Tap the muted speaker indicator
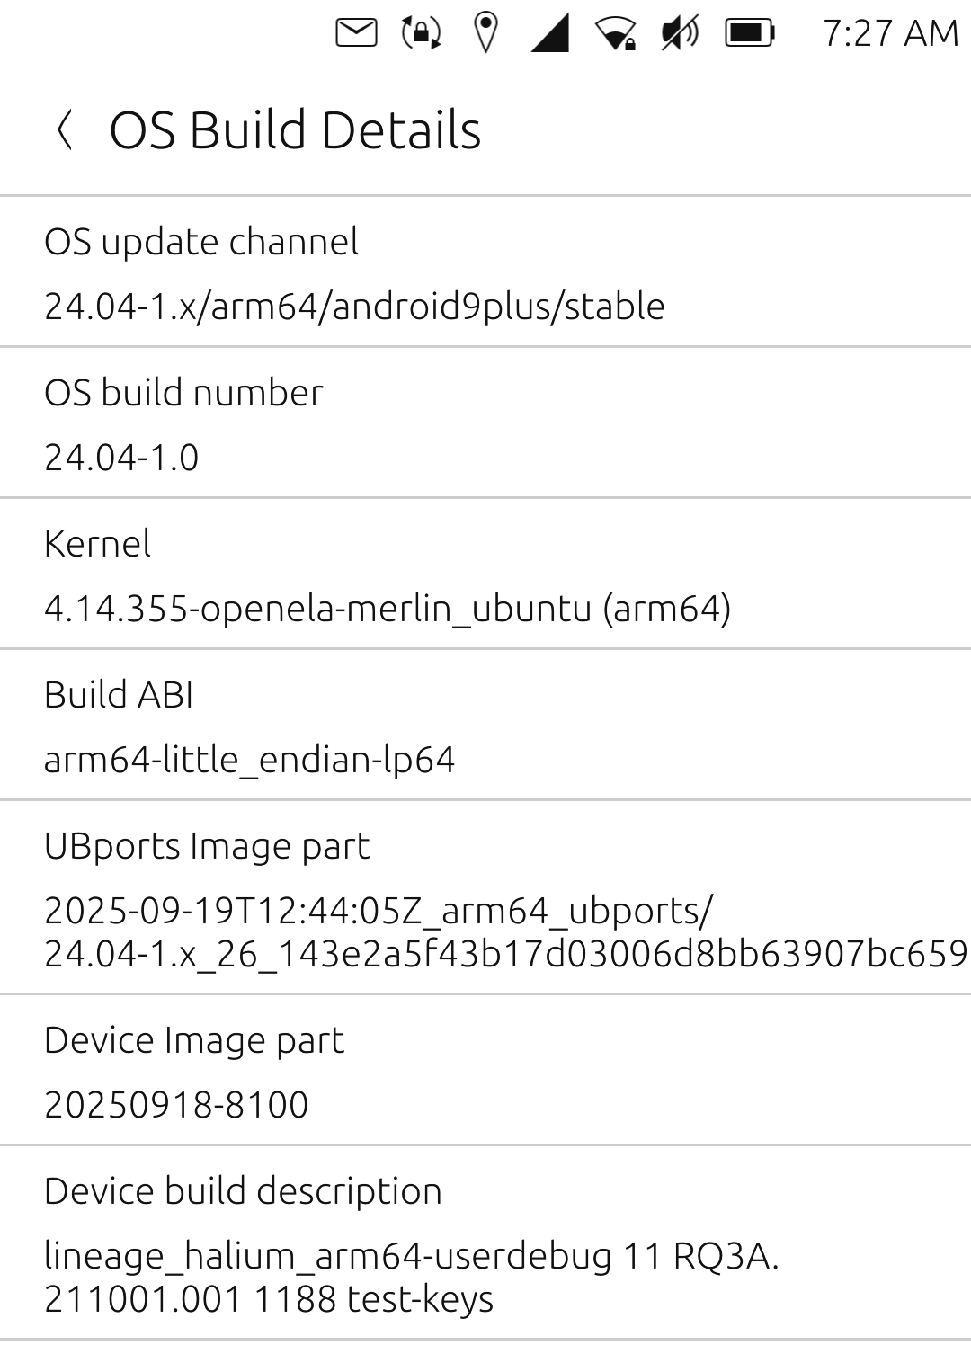Image resolution: width=971 pixels, height=1345 pixels. click(x=681, y=34)
